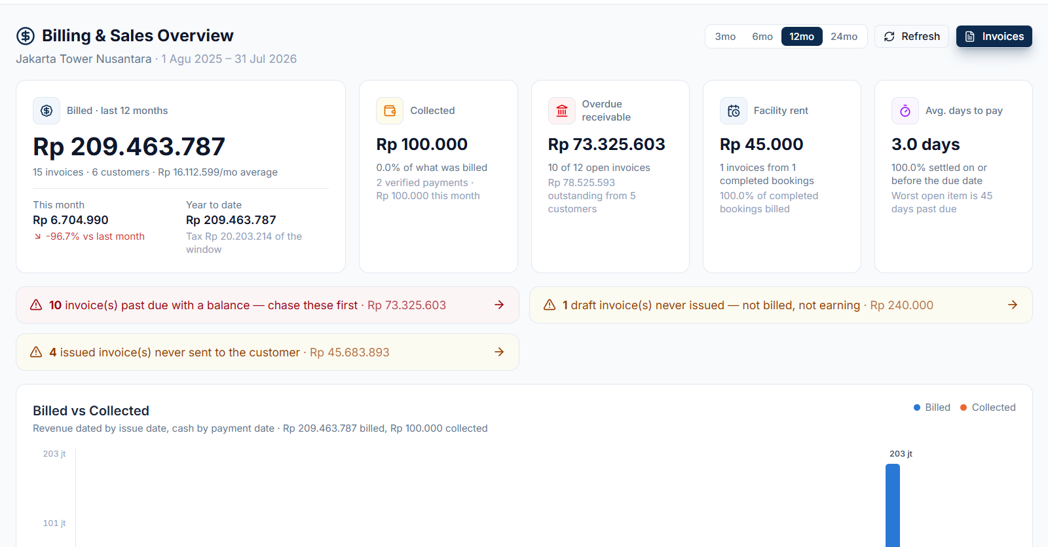Image resolution: width=1048 pixels, height=547 pixels.
Task: Click the Rp 78.525.593 outstanding text
Action: click(x=592, y=196)
